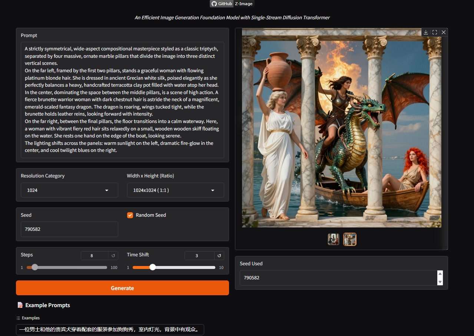Select the first gallery thumbnail
Image resolution: width=474 pixels, height=336 pixels.
334,239
